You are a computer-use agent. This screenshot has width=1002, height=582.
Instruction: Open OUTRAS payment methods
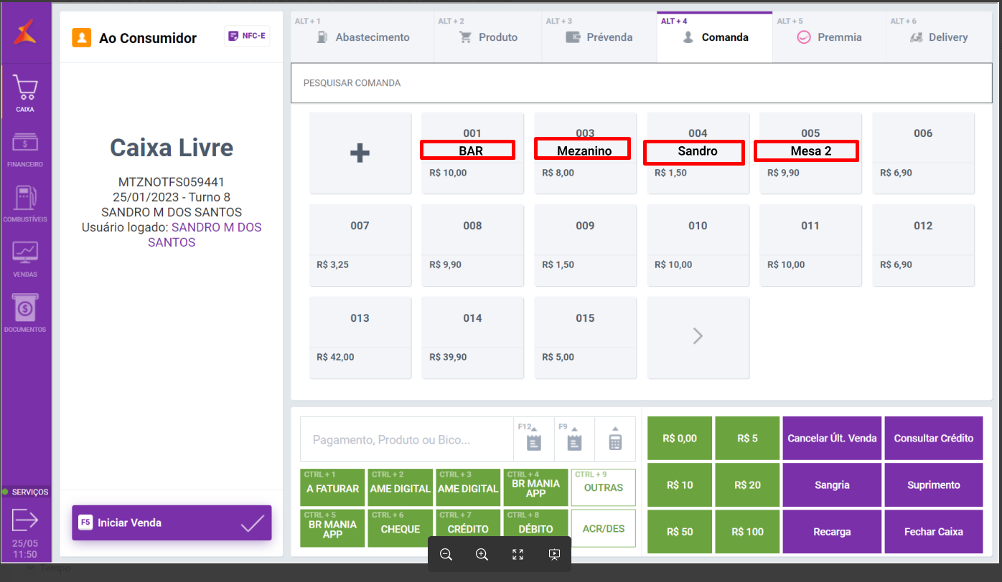tap(603, 487)
